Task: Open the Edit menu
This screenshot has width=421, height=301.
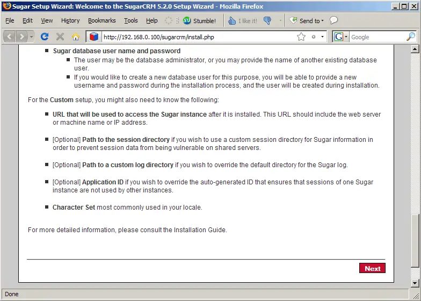Action: coord(27,20)
